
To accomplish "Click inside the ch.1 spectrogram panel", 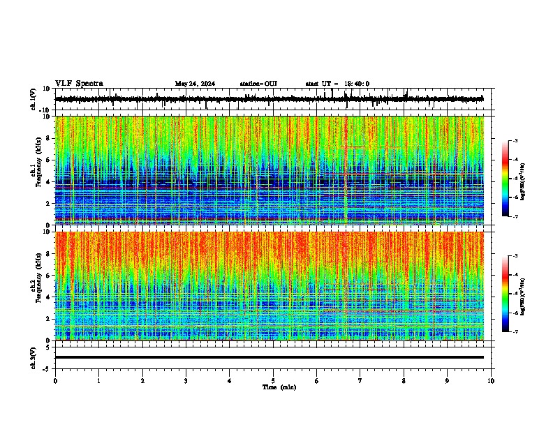I will [x=270, y=170].
